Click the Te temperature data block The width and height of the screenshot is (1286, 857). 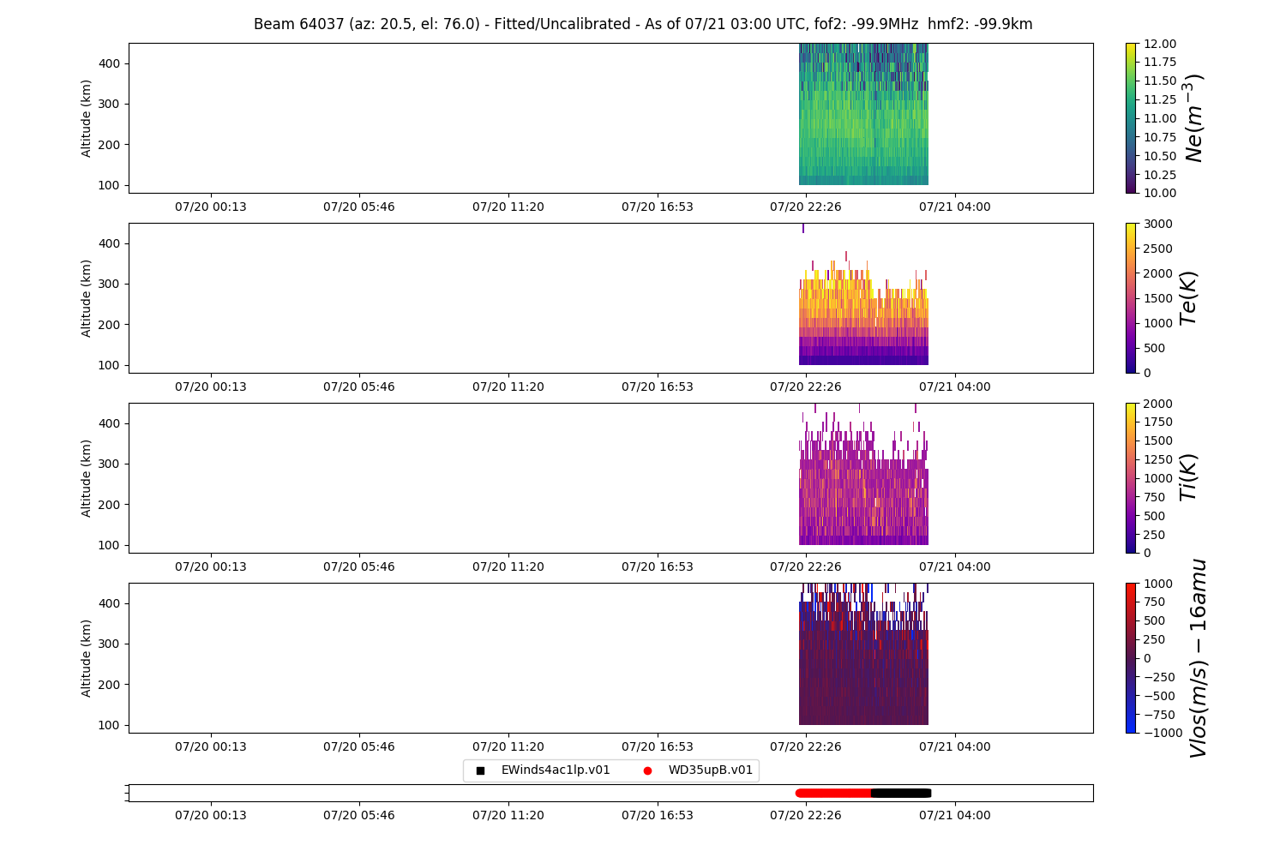tap(863, 313)
